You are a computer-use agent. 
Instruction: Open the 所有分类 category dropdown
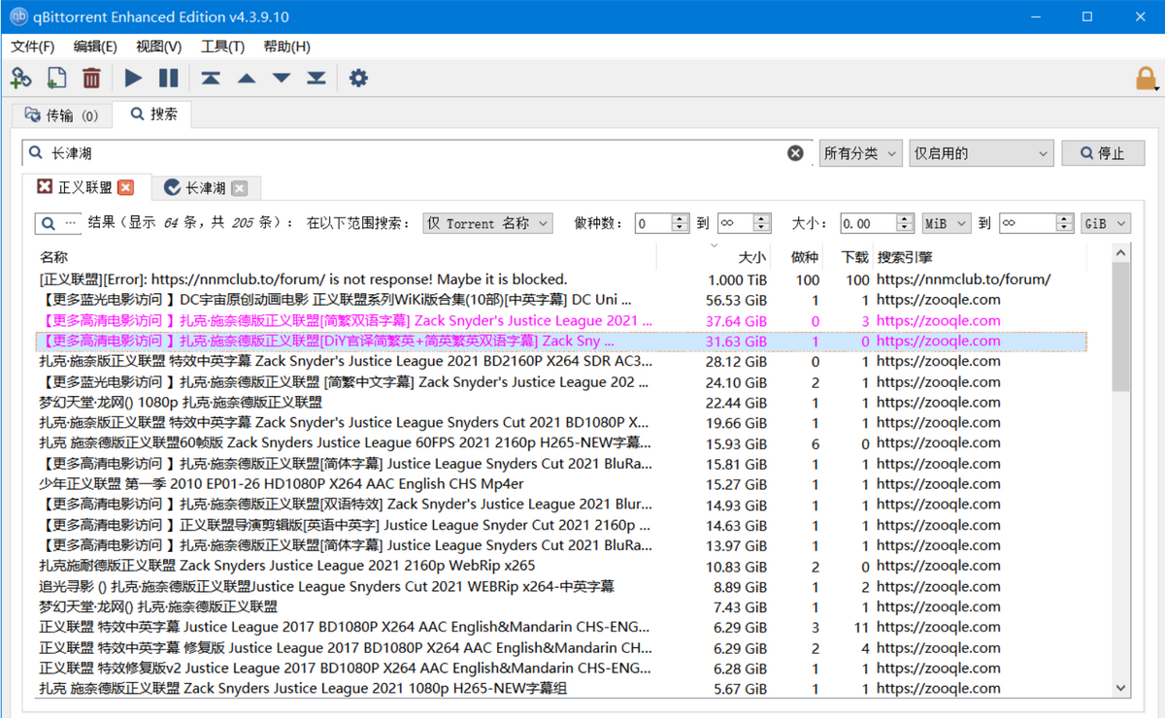(x=861, y=153)
